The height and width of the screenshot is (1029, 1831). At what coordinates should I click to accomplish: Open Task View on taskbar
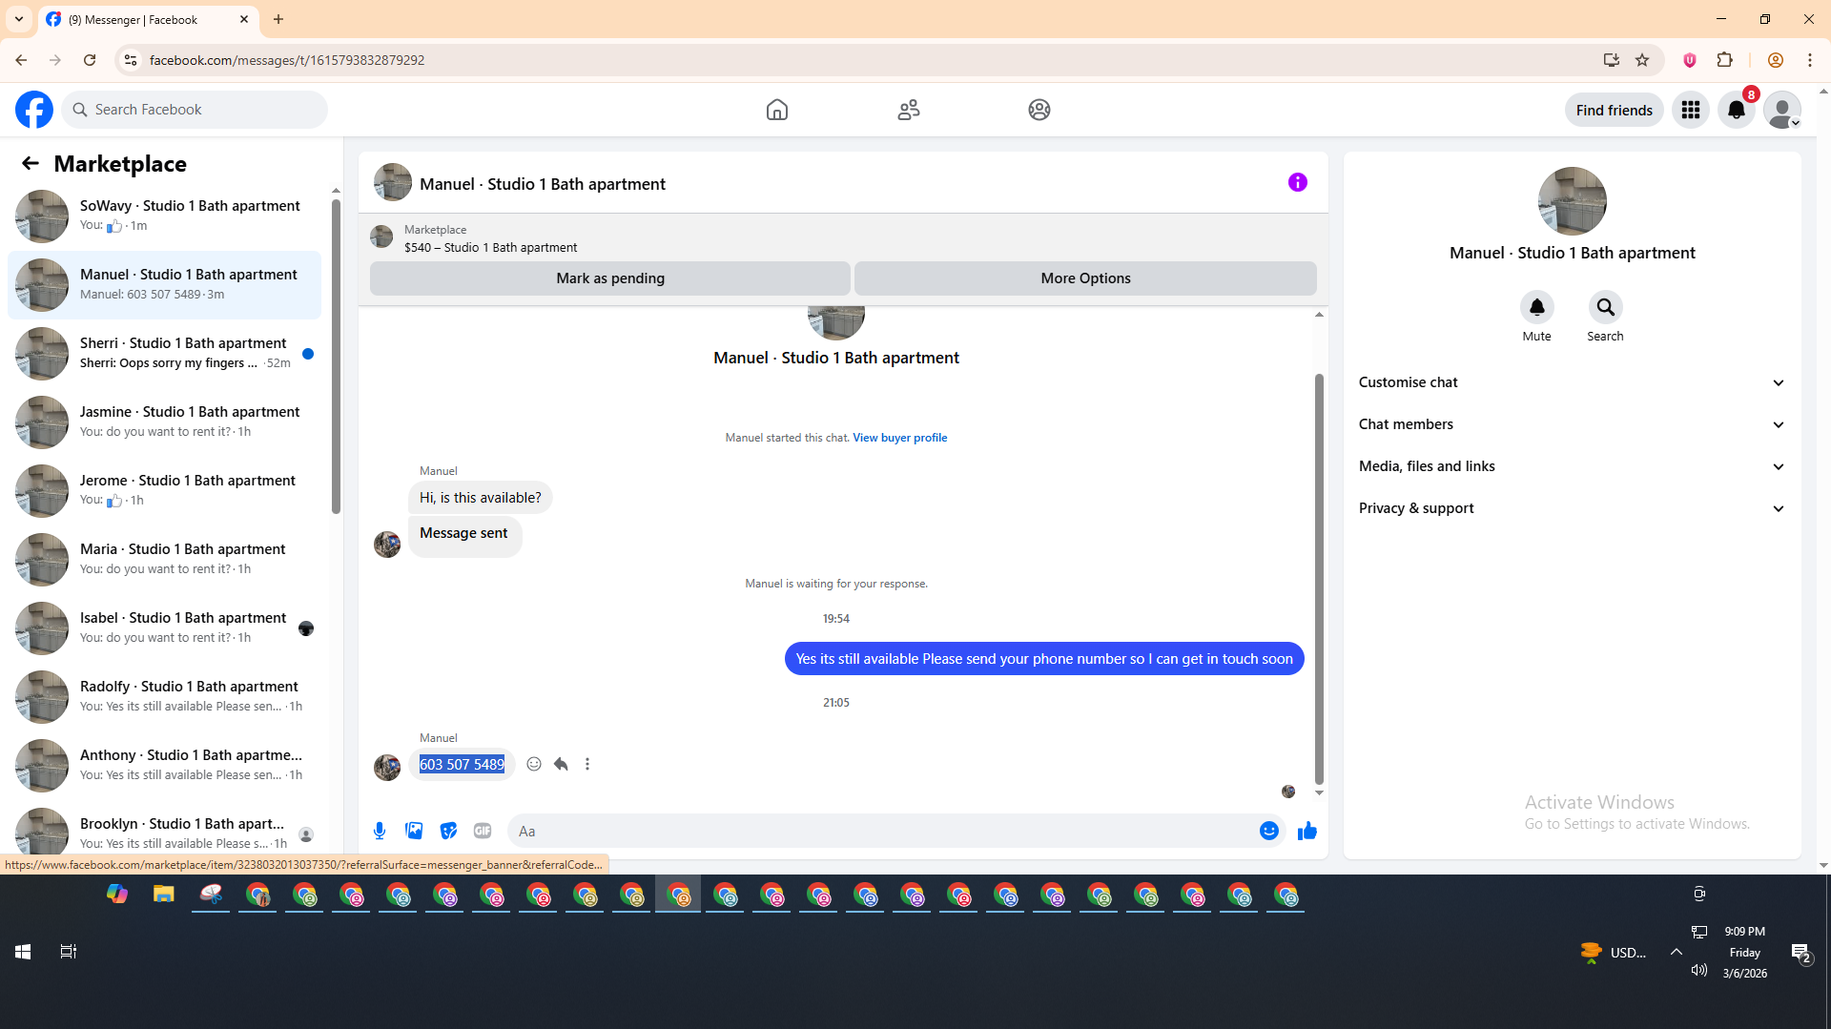click(69, 952)
